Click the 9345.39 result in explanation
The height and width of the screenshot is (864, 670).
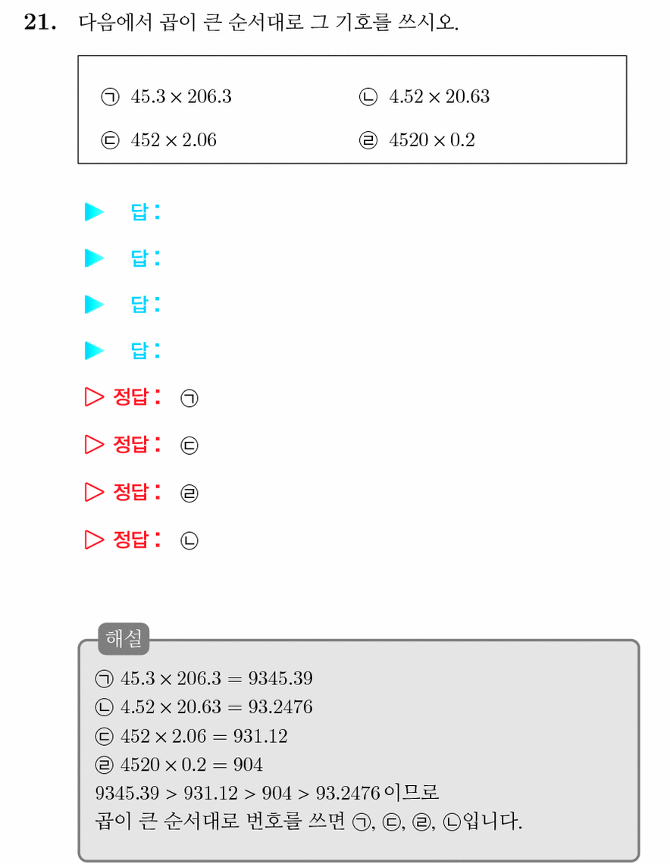click(x=280, y=678)
